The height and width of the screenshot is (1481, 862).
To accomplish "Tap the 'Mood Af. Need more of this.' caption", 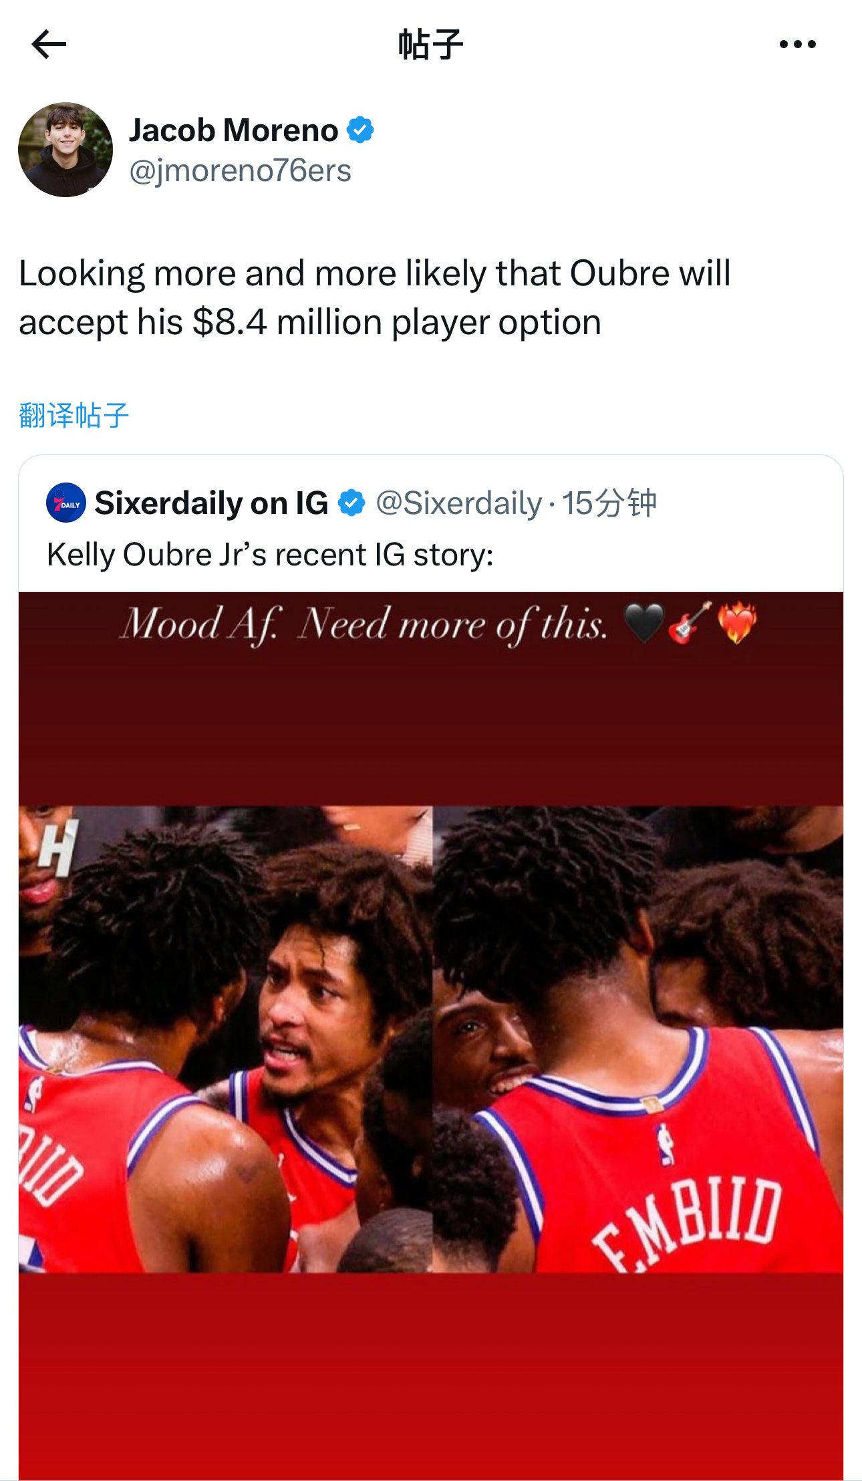I will [x=365, y=625].
